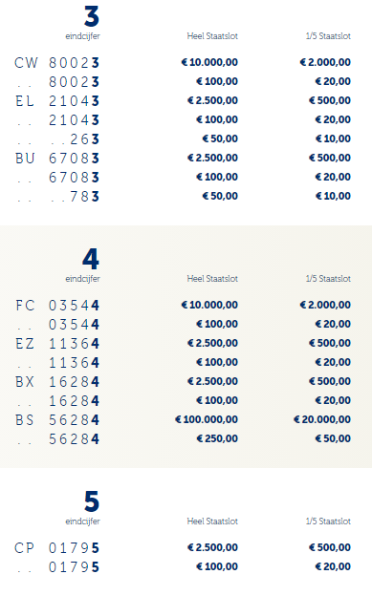Click the € 250,00 prize amount
Viewport: 372px width, 596px height.
[217, 438]
